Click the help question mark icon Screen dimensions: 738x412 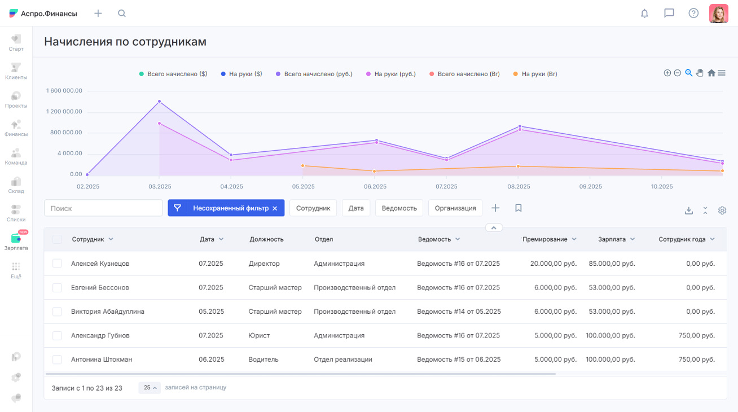pos(693,14)
